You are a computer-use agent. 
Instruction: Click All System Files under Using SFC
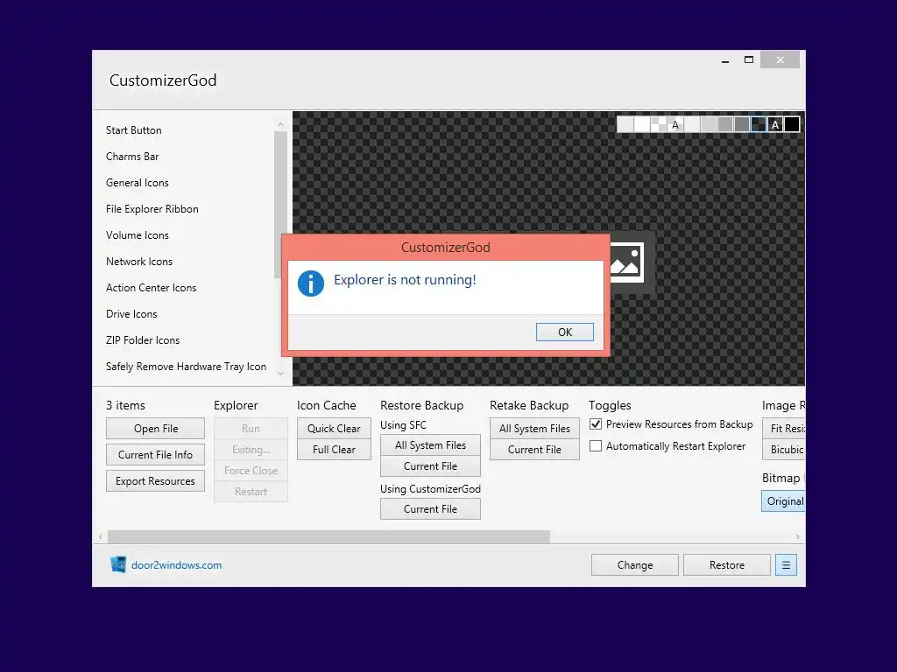click(x=430, y=445)
